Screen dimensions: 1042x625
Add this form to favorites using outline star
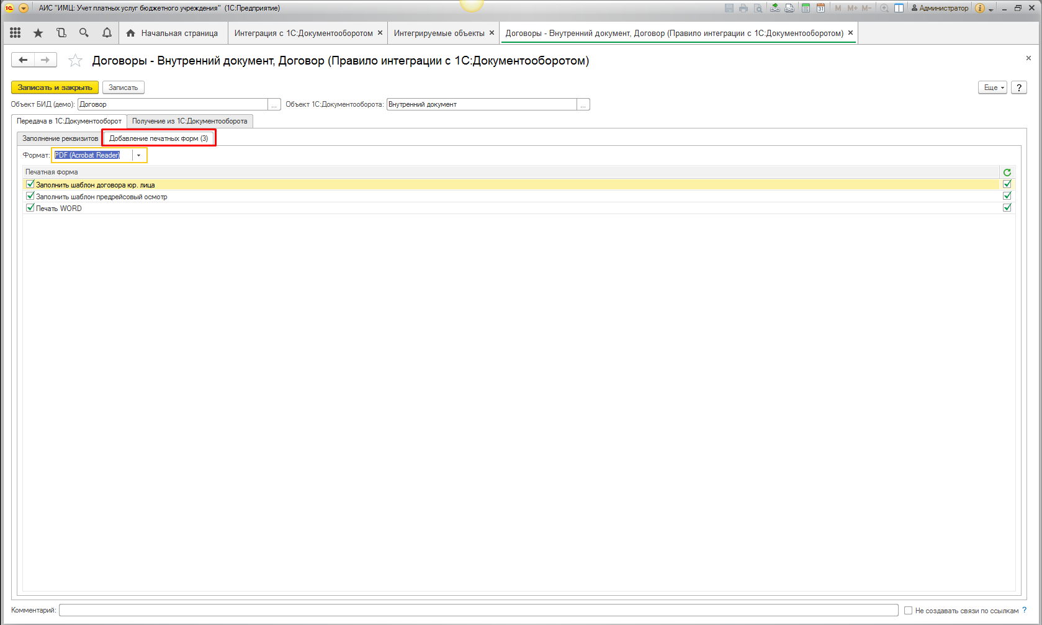click(x=75, y=60)
